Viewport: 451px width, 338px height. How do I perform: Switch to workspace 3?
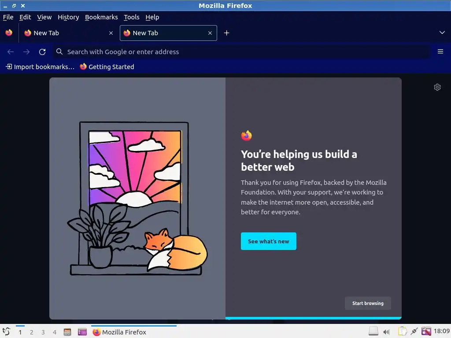43,332
